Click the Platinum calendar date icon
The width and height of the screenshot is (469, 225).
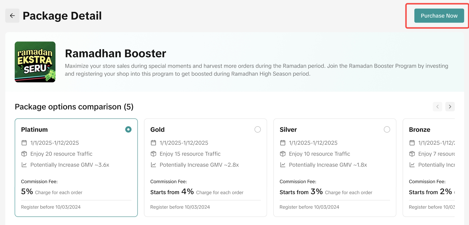[24, 143]
